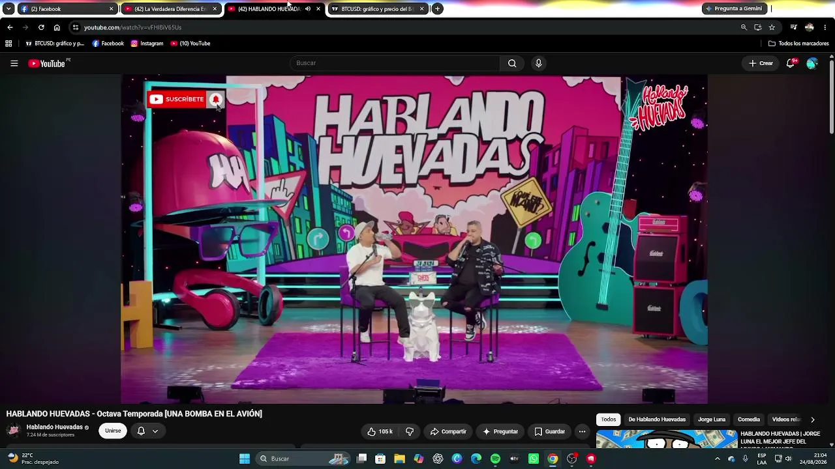Show next filter chips with right chevron
The width and height of the screenshot is (835, 469).
(812, 419)
